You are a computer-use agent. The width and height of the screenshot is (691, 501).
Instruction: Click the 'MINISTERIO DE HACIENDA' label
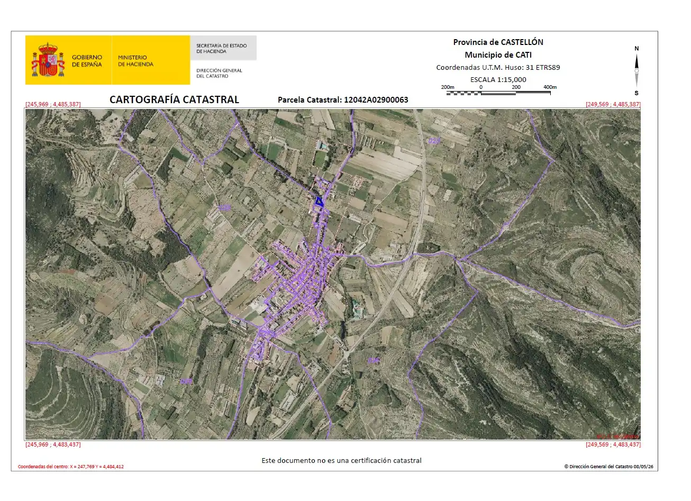coord(135,61)
